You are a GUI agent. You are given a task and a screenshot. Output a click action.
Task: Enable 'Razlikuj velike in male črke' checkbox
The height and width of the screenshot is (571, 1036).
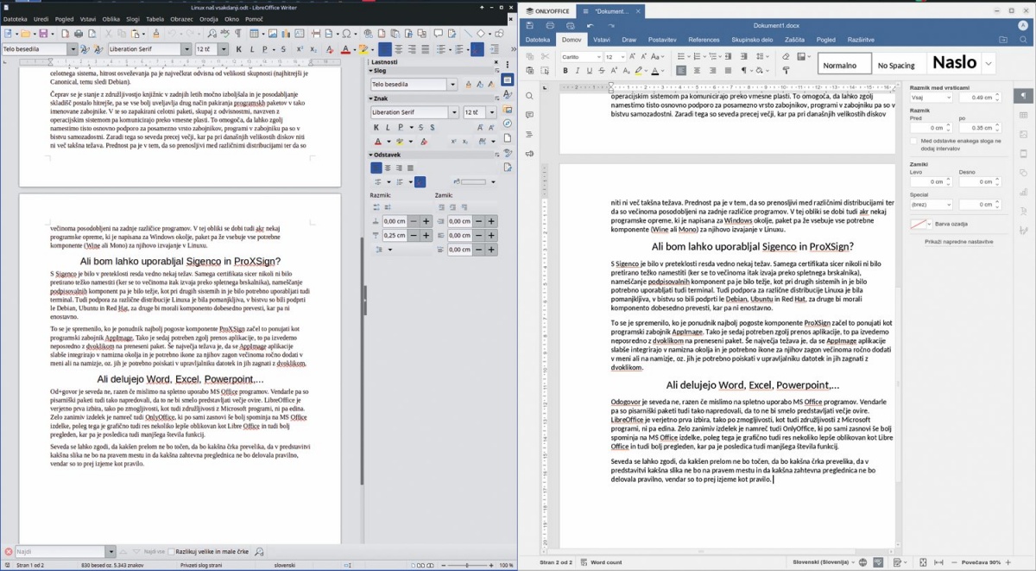click(170, 551)
